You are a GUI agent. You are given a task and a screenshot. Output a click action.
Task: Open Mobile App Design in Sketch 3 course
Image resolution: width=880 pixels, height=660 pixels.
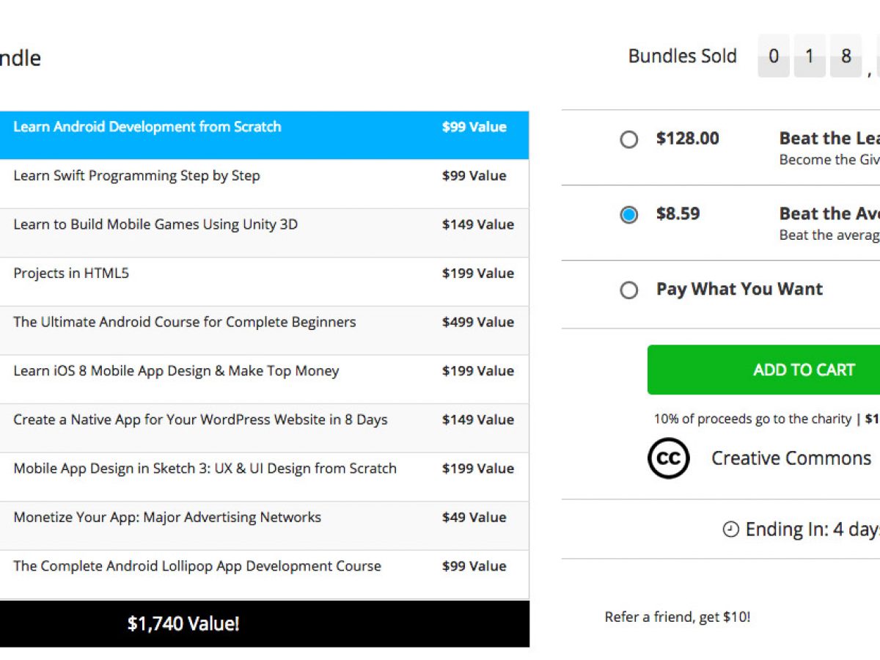click(x=205, y=469)
